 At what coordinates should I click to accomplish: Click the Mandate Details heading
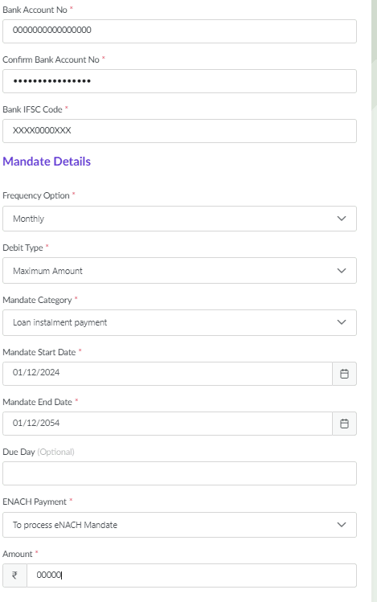[47, 162]
